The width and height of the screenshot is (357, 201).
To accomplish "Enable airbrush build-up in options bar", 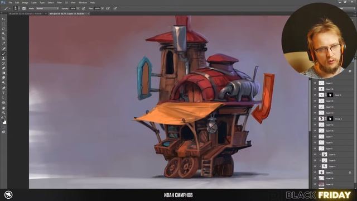I will [x=108, y=8].
